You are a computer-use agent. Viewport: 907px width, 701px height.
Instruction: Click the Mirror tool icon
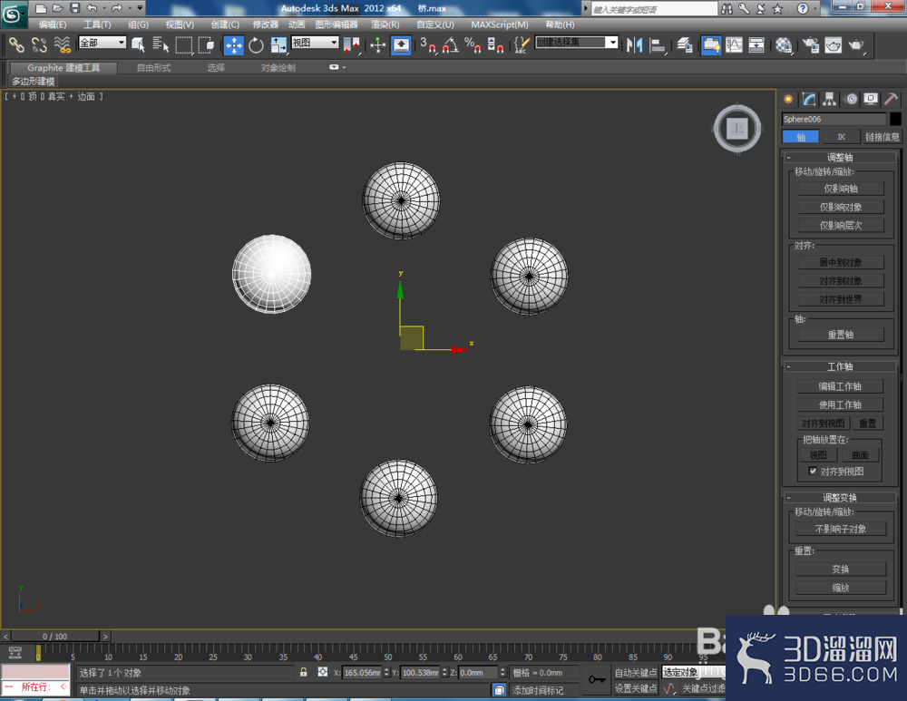point(635,45)
